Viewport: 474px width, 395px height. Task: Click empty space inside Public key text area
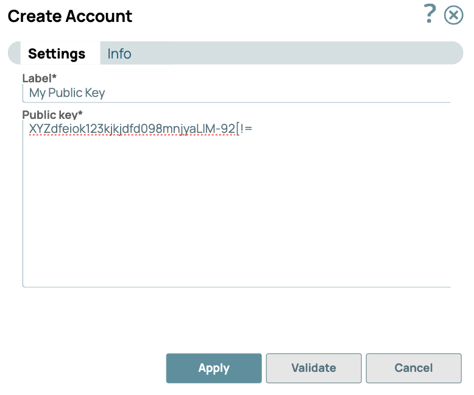[236, 207]
